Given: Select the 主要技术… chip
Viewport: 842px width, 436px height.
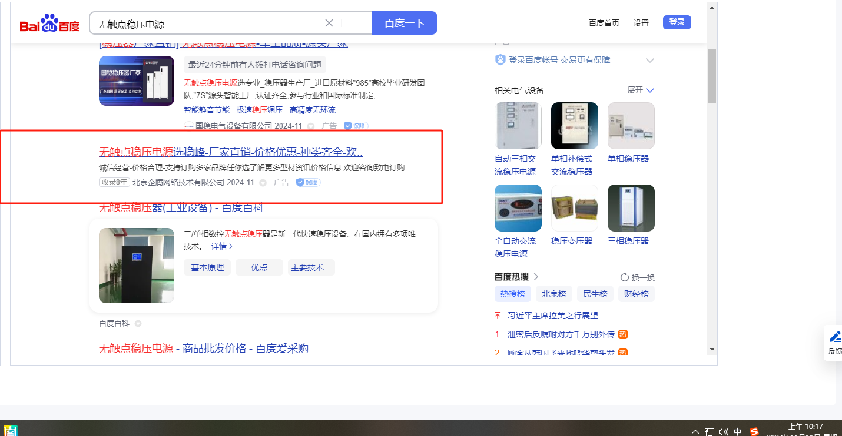Looking at the screenshot, I should click(x=311, y=267).
